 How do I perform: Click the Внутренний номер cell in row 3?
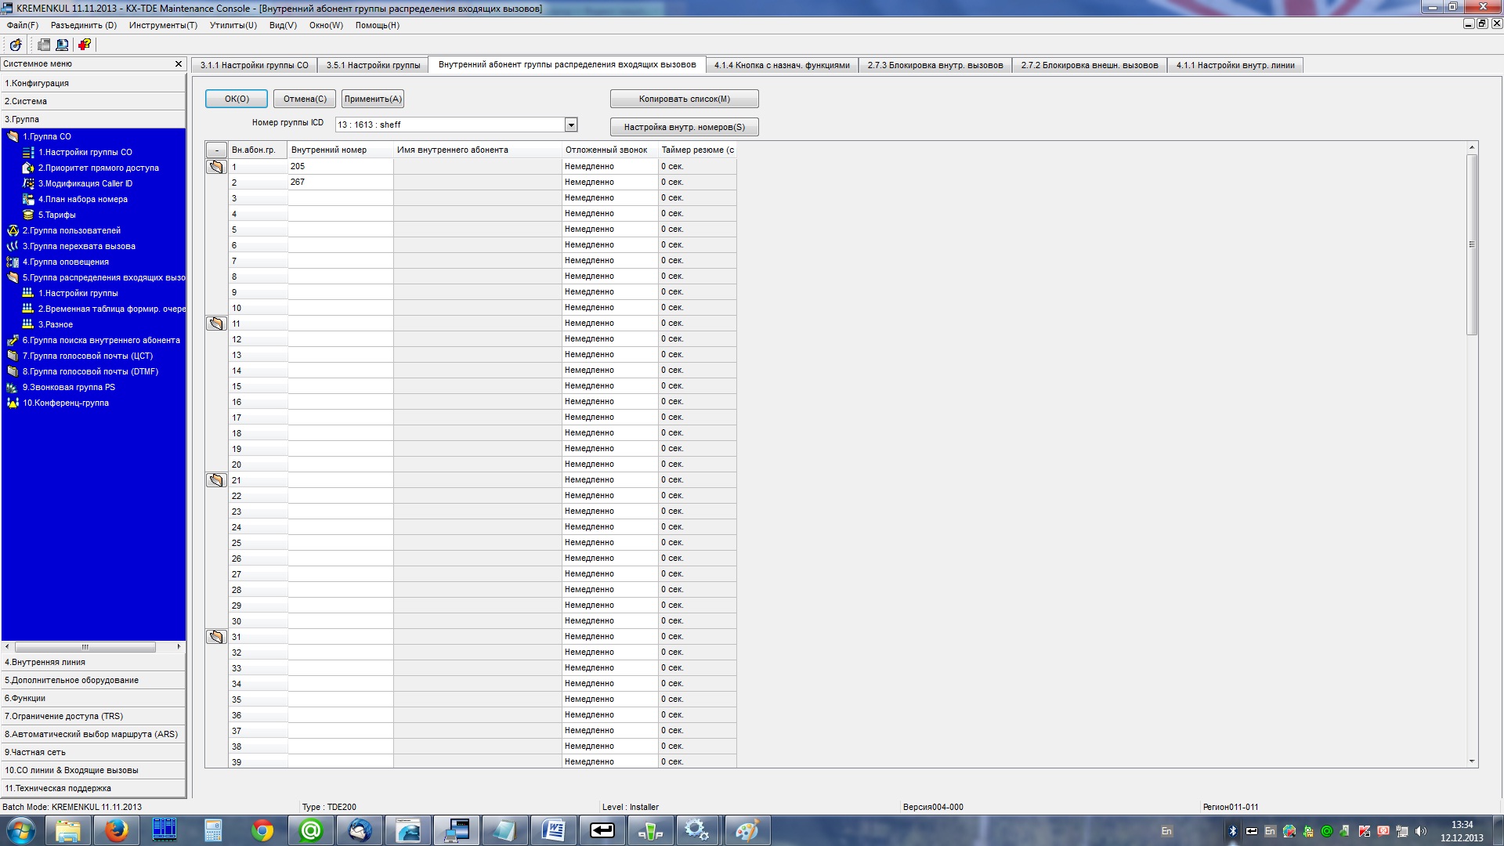pos(340,198)
